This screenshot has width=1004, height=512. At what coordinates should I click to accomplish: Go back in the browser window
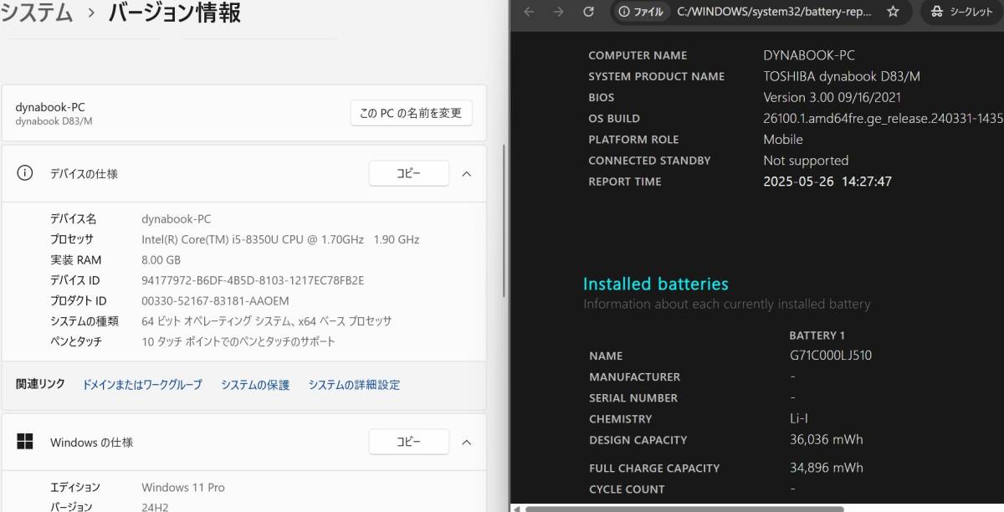point(529,12)
